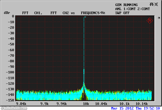Click the 0 dBr y-axis label
Image resolution: width=162 pixels, height=110 pixels.
(x=13, y=16)
